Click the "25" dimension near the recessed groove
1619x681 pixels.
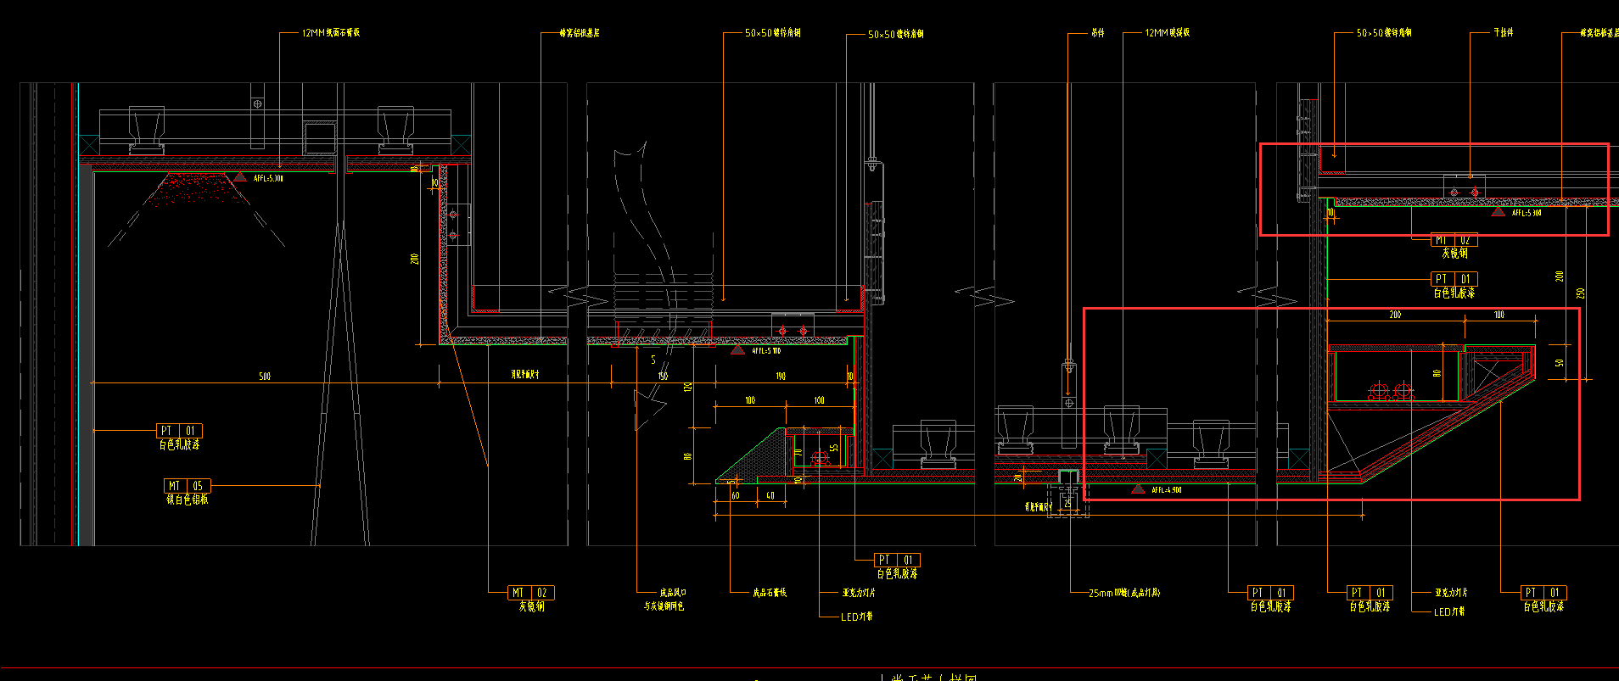(1067, 504)
